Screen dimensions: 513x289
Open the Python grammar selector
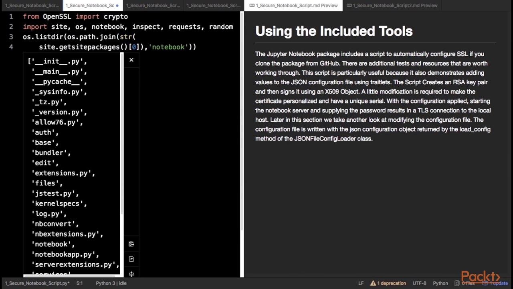click(440, 283)
